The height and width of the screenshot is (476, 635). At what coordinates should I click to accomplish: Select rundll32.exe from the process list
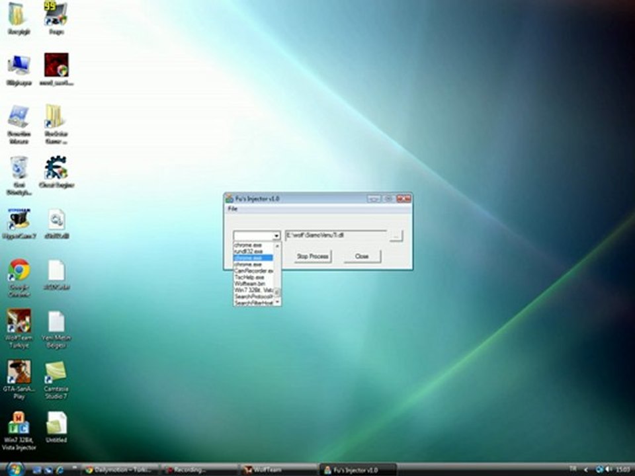(253, 251)
